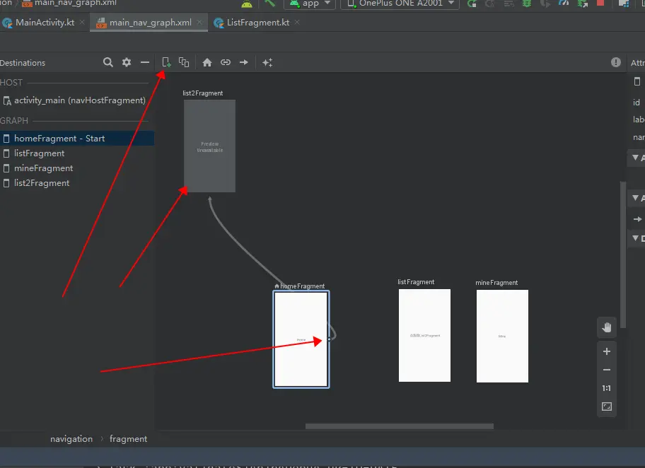645x468 pixels.
Task: Assign start destination with home icon
Action: click(207, 62)
